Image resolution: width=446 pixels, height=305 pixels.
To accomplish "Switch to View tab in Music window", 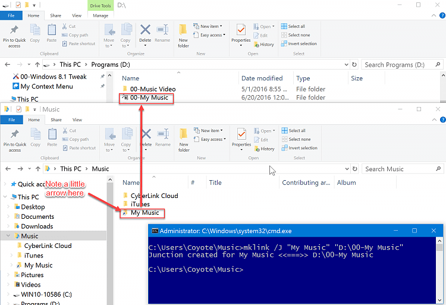I will 77,120.
